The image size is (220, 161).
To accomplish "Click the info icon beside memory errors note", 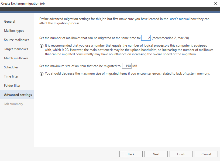I will pyautogui.click(x=42, y=74).
